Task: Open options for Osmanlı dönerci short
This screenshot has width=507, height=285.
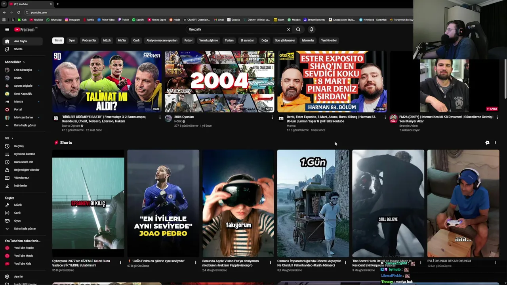Action: (x=345, y=262)
